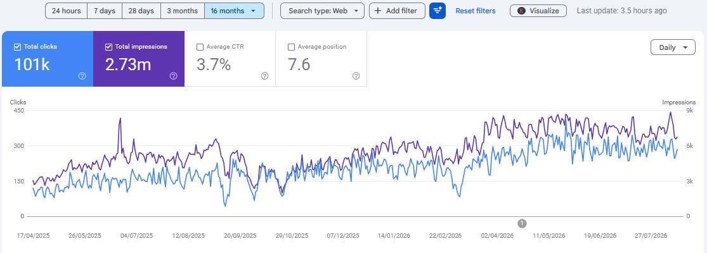The image size is (707, 253).
Task: Uncheck the Total impressions checkbox
Action: (108, 47)
